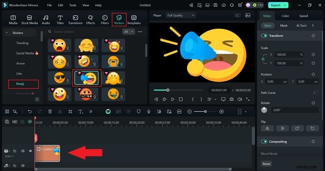
Task: Open the Stock Media panel
Action: point(29,20)
